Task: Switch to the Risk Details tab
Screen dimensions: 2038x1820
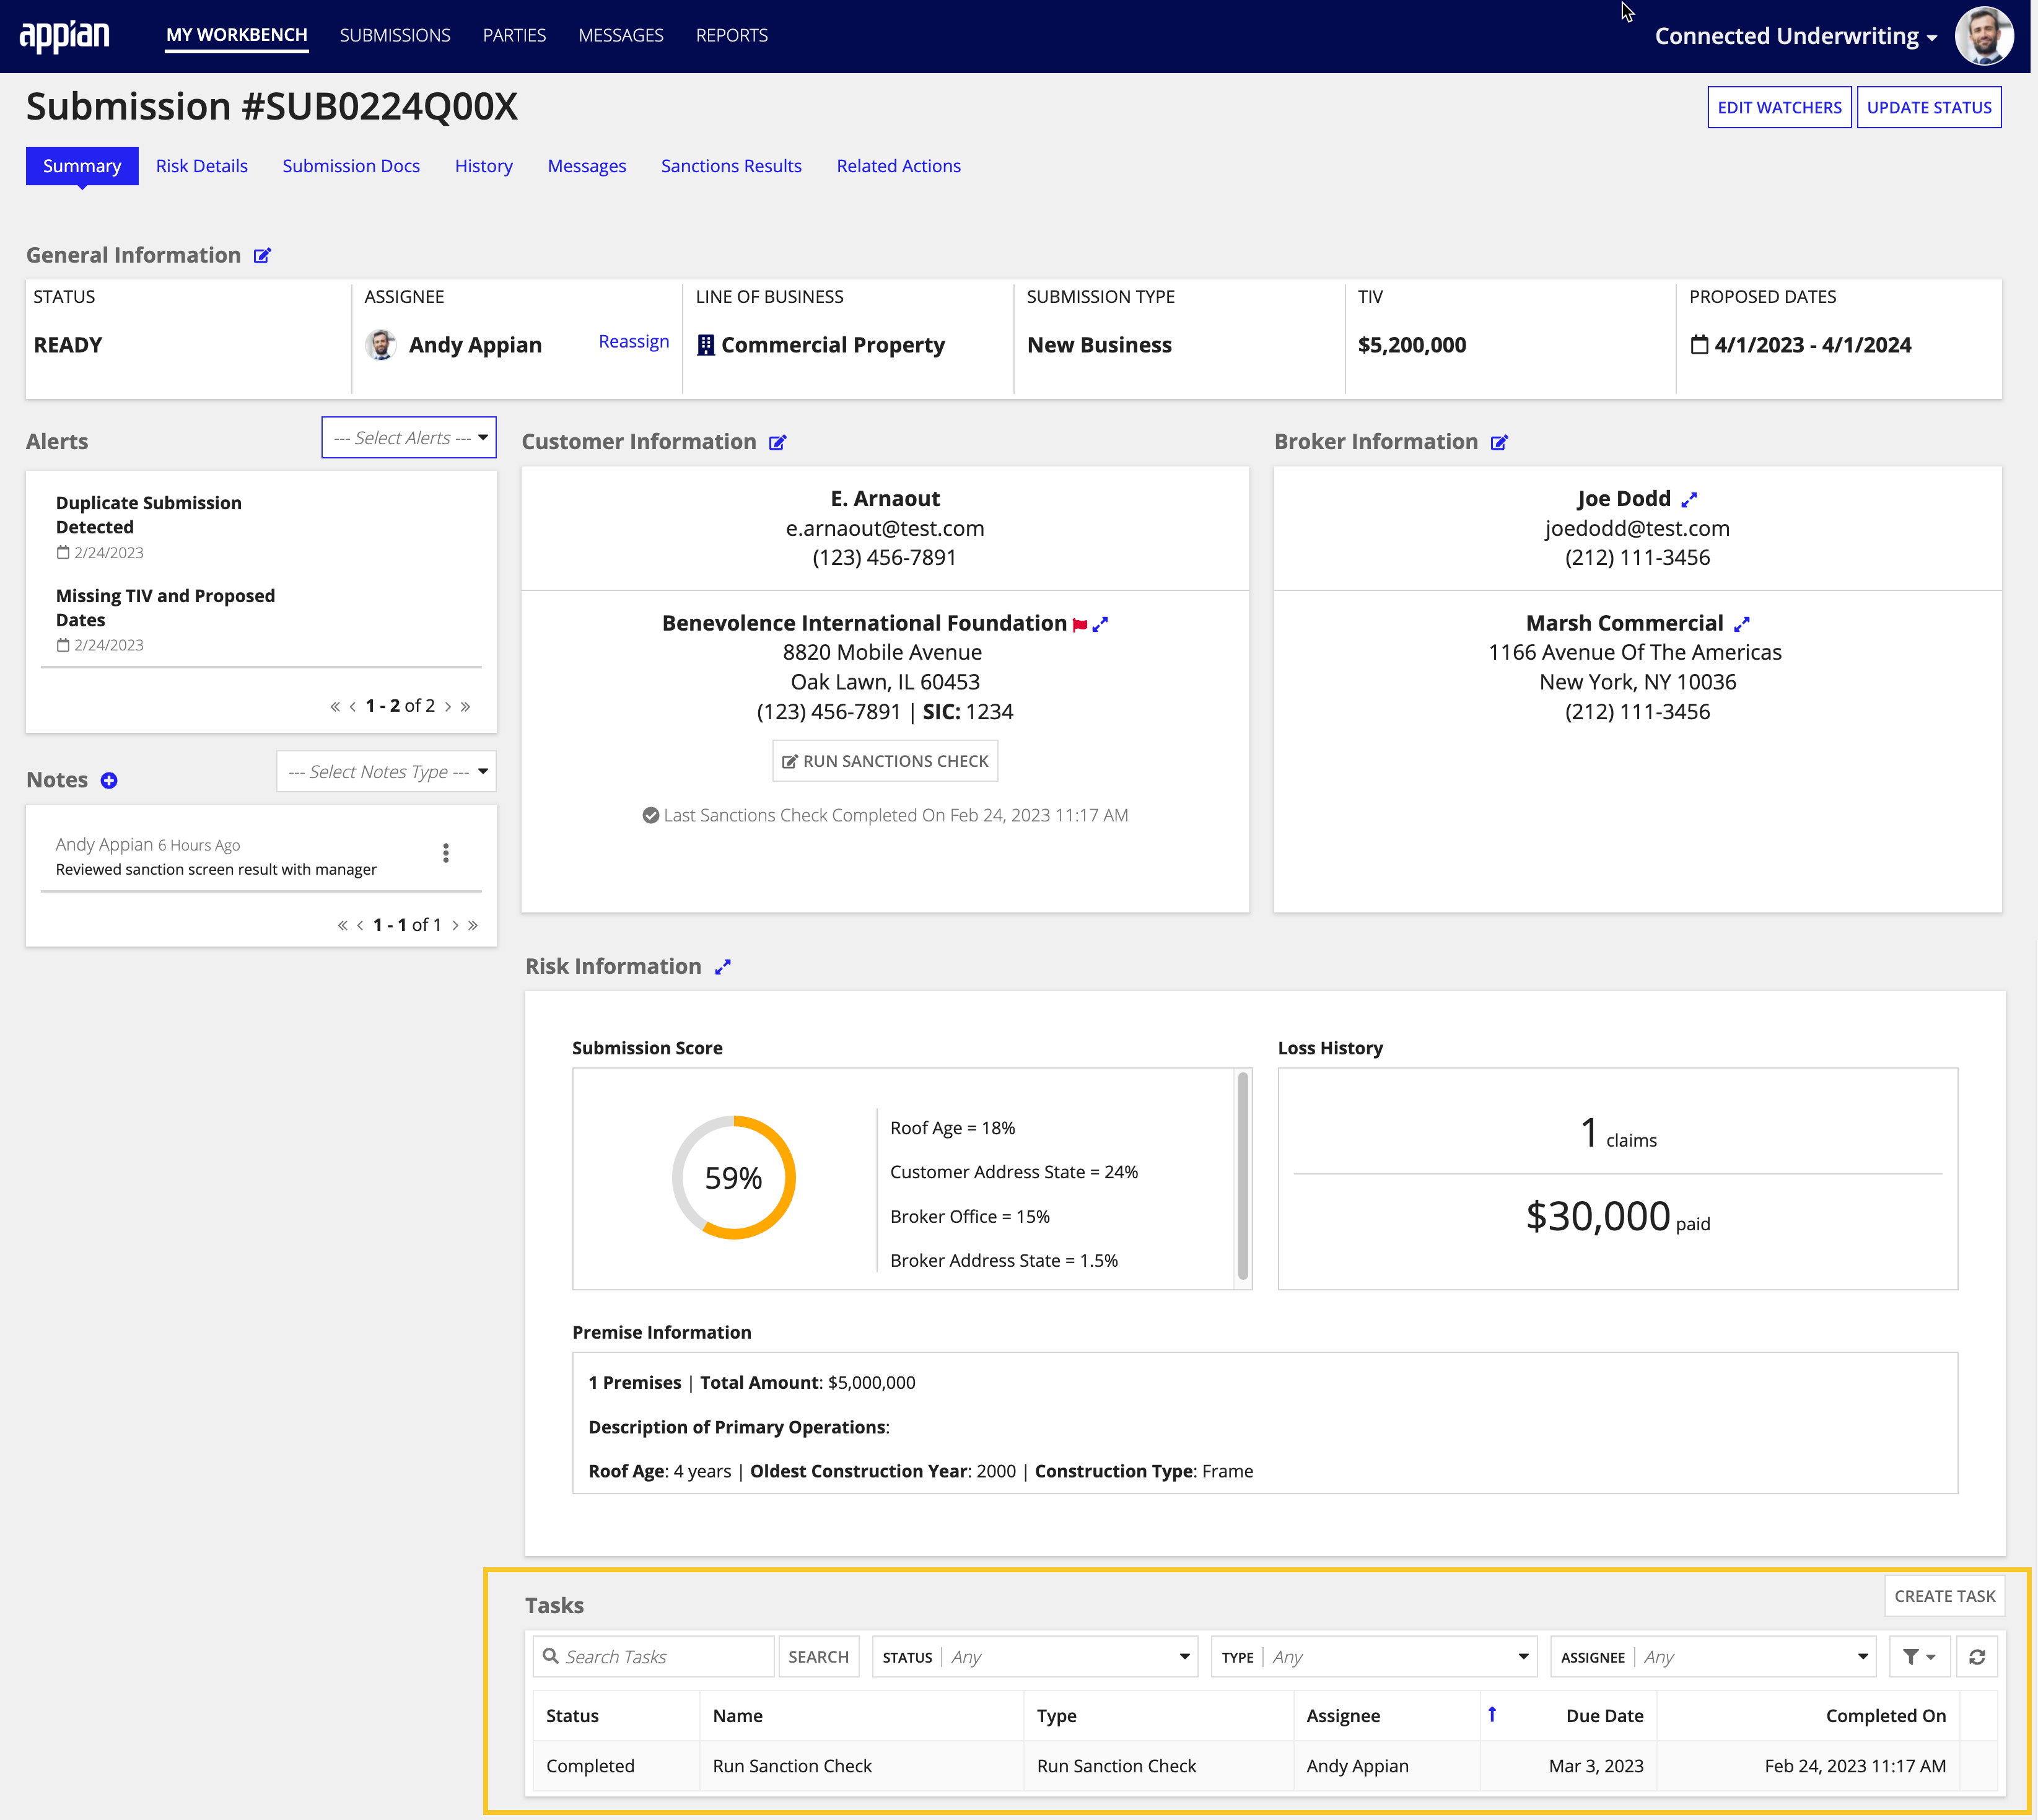Action: click(x=201, y=166)
